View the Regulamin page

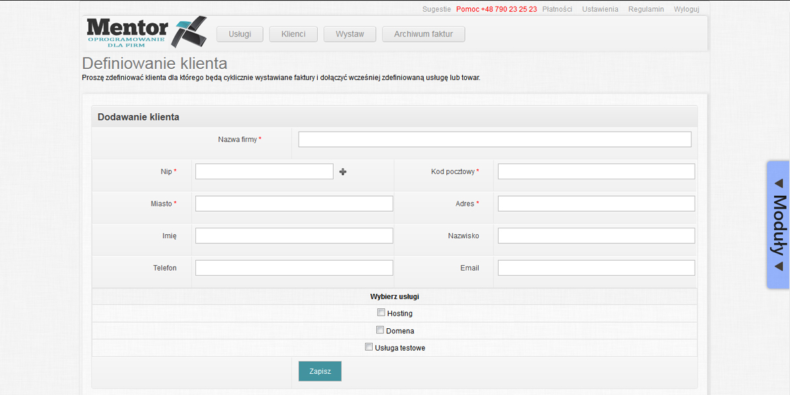(646, 9)
